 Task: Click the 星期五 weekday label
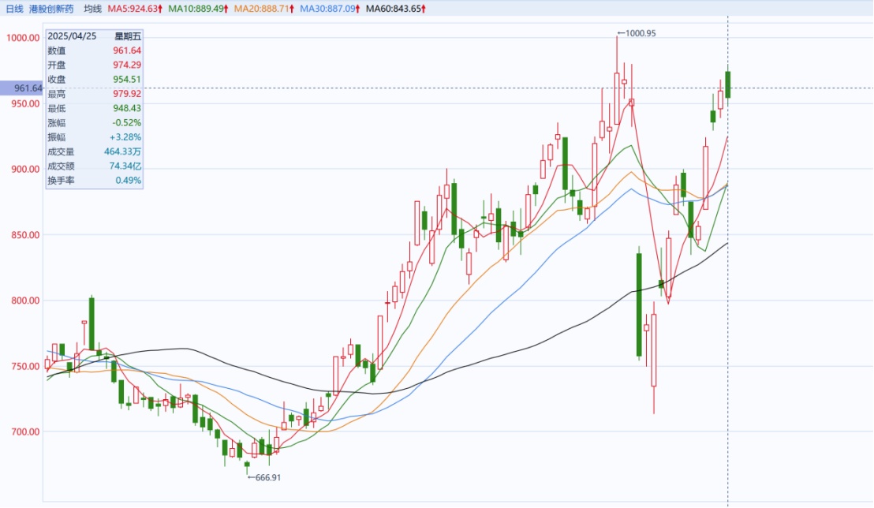point(128,36)
